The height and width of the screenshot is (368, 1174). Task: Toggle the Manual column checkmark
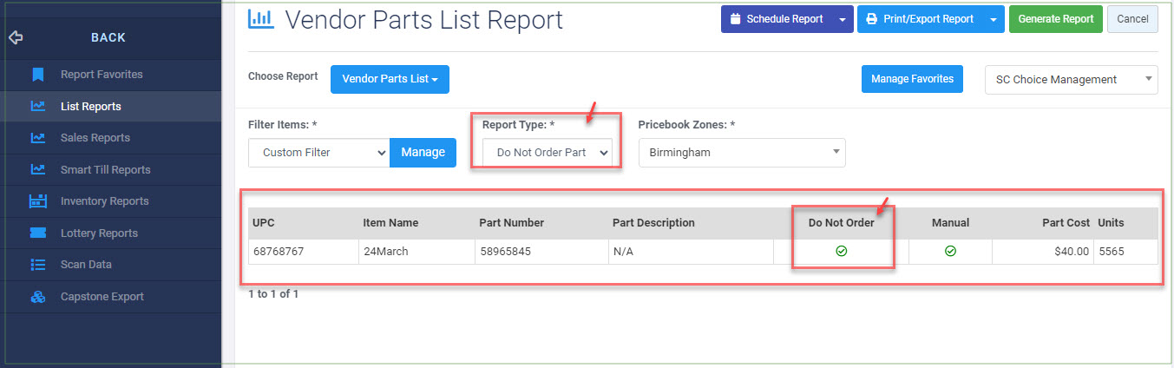(x=950, y=251)
